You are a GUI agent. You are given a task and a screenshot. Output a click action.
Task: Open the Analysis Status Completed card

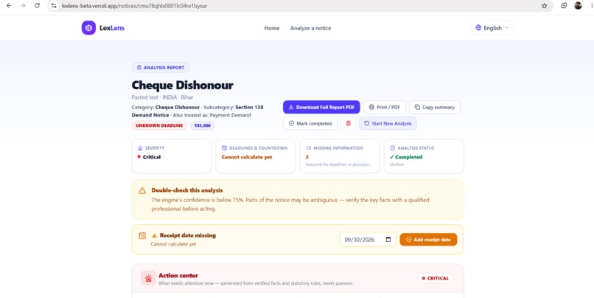424,156
